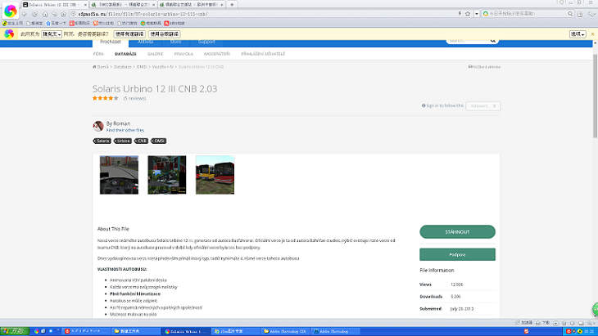Screen dimensions: 598x336
Task: Click the 360 browser logo at top left
Action: (x=11, y=11)
